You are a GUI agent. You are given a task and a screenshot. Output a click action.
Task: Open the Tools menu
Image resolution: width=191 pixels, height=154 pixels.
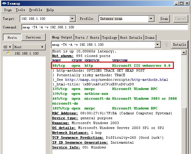(x=20, y=10)
